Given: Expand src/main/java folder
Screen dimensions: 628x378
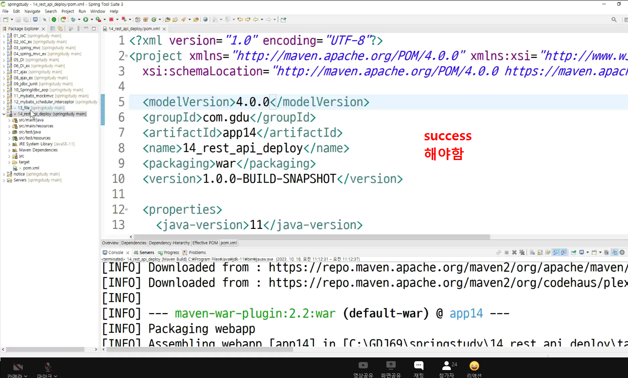Looking at the screenshot, I should (x=9, y=120).
